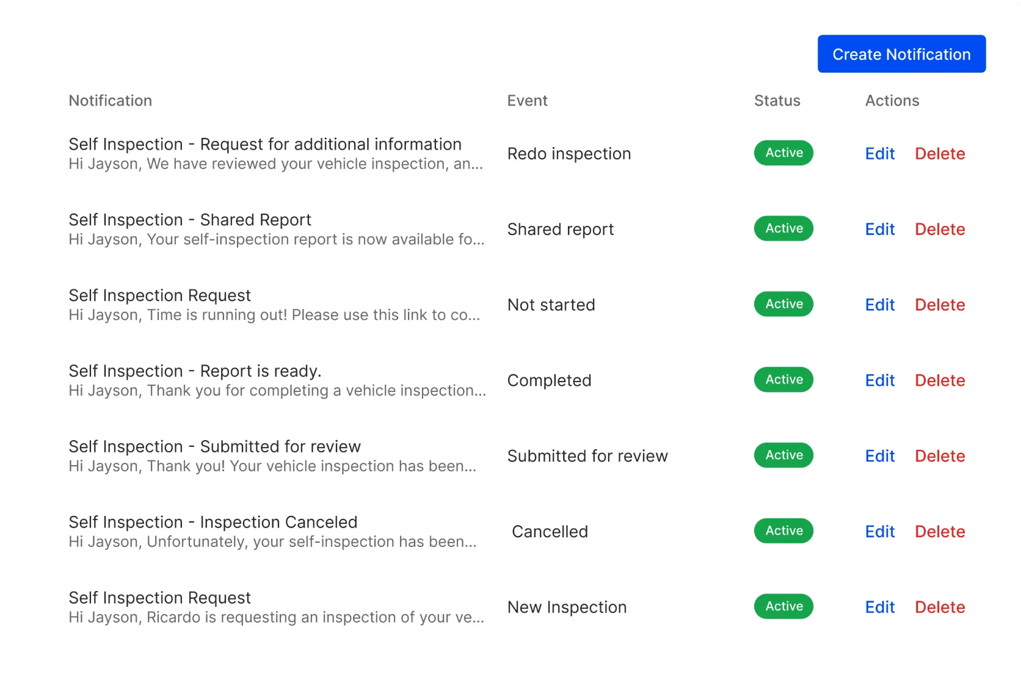Click the Create Notification button
The image size is (1021, 674).
901,54
